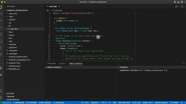This screenshot has height=104, width=186.
Task: Expand the TIMELINE section
Action: tap(10, 96)
